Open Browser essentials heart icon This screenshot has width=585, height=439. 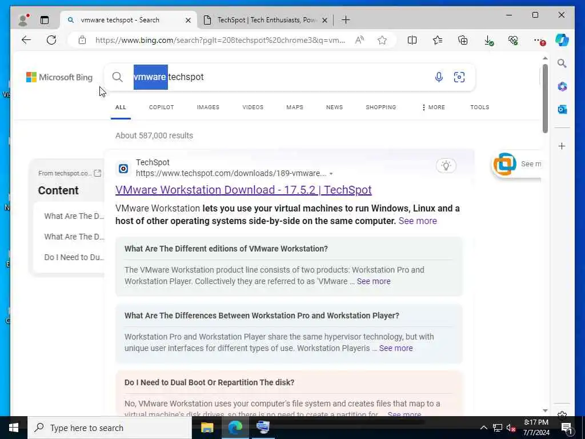tap(514, 40)
